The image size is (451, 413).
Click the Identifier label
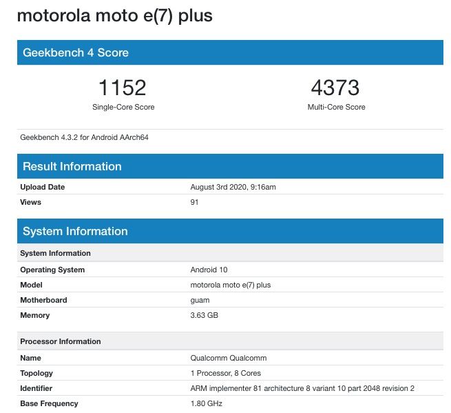36,388
